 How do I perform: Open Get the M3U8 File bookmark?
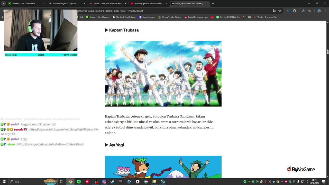(x=228, y=17)
